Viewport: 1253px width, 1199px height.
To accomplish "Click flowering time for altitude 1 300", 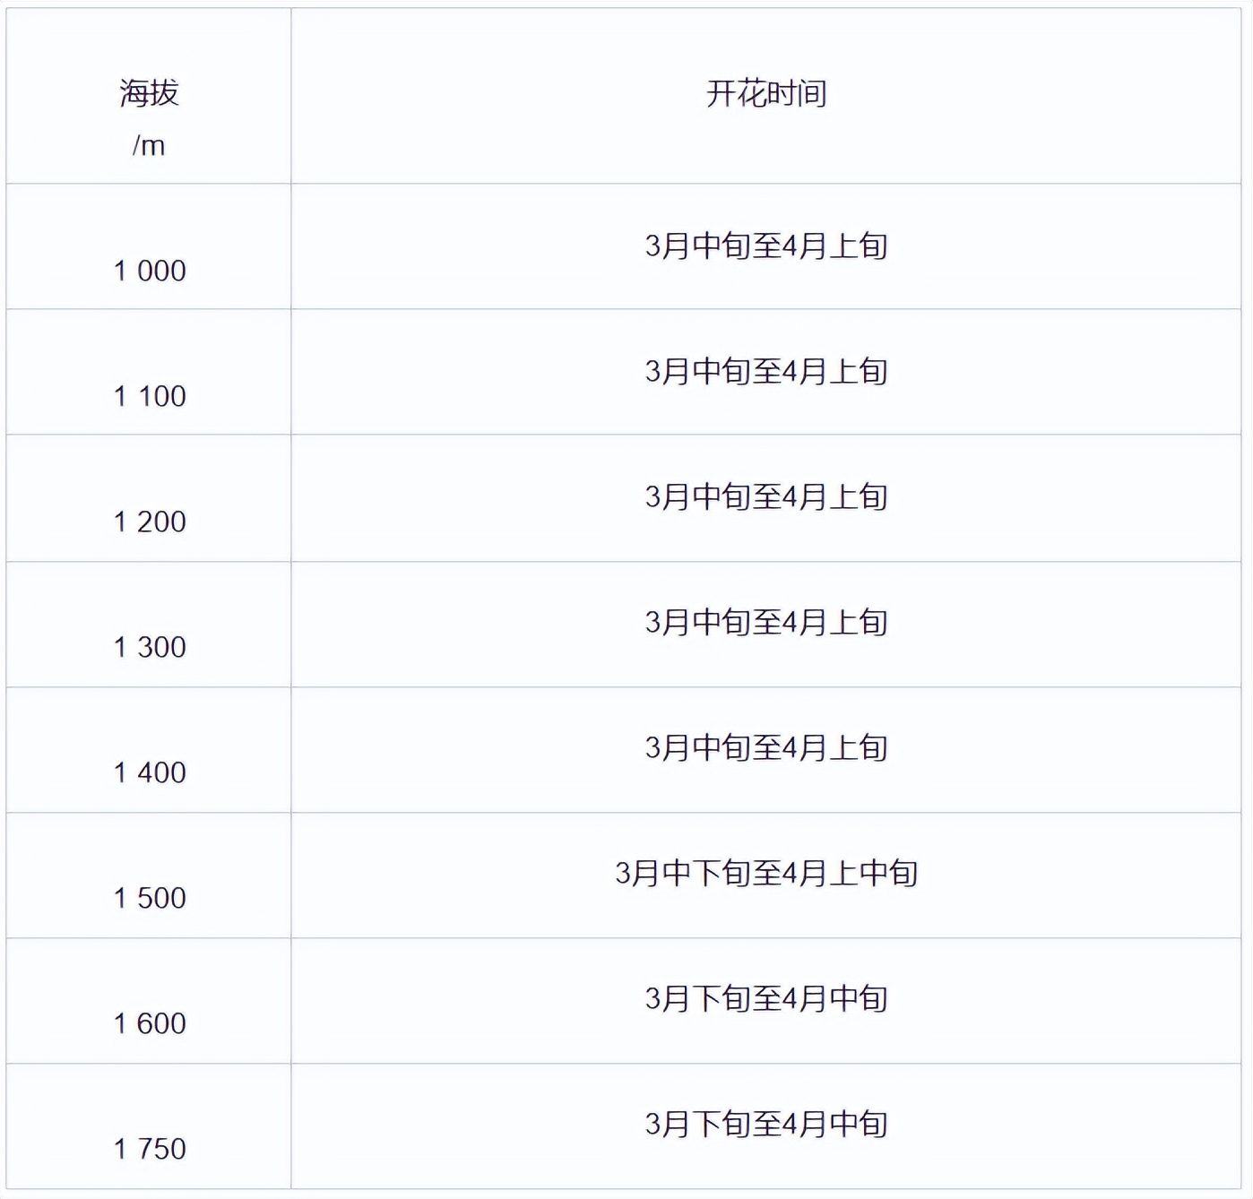I will coord(766,625).
